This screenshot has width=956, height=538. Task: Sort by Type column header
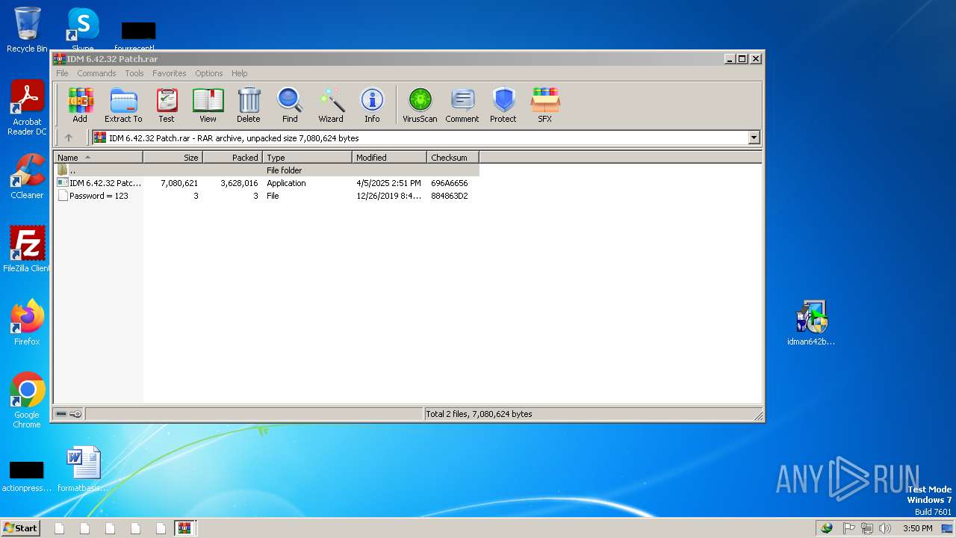tap(307, 158)
